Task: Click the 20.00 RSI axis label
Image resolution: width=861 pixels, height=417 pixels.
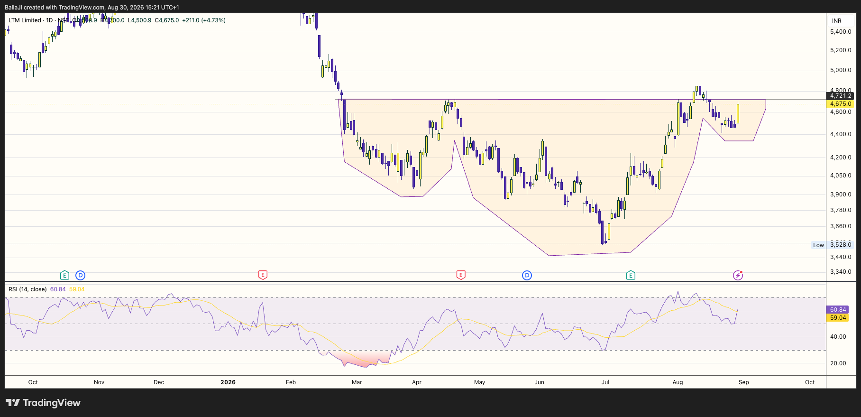Action: click(838, 363)
